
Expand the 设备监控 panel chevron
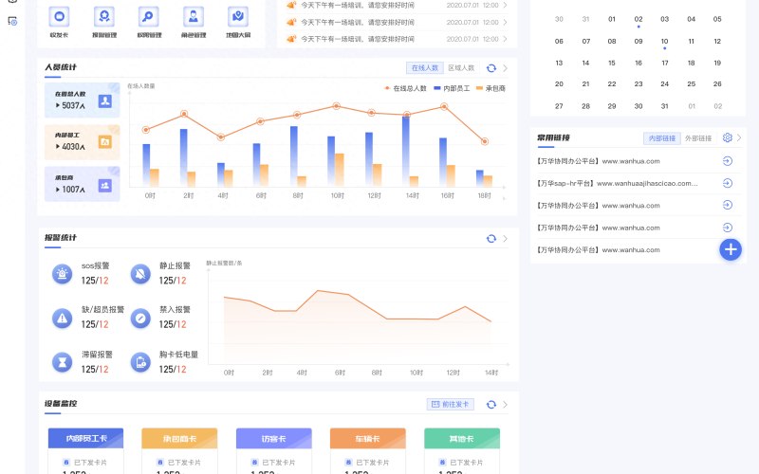tap(505, 405)
